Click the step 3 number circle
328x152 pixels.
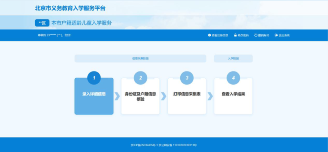[x=187, y=78]
